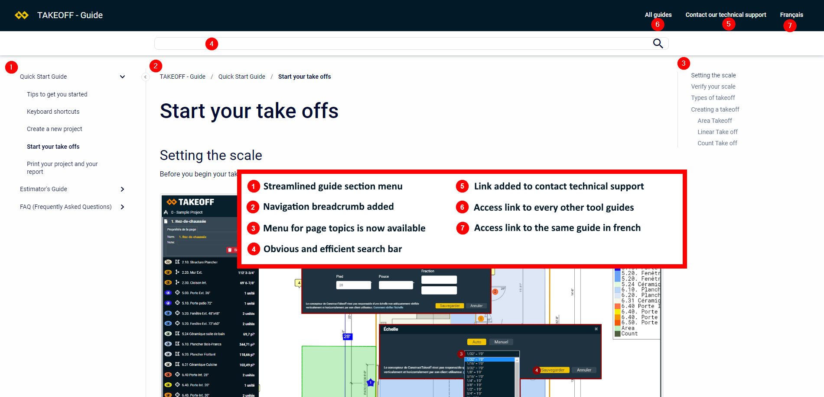Hide 6.20 Plancher Flottant with eye icon
This screenshot has height=397, width=824.
point(168,354)
